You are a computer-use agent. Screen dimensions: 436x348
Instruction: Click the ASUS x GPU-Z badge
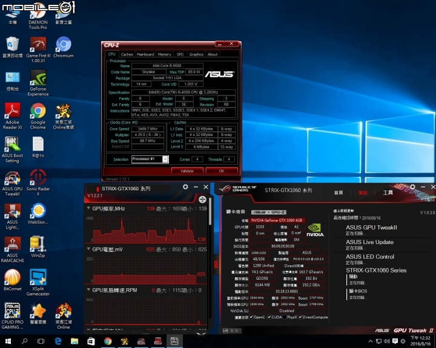pyautogui.click(x=269, y=212)
